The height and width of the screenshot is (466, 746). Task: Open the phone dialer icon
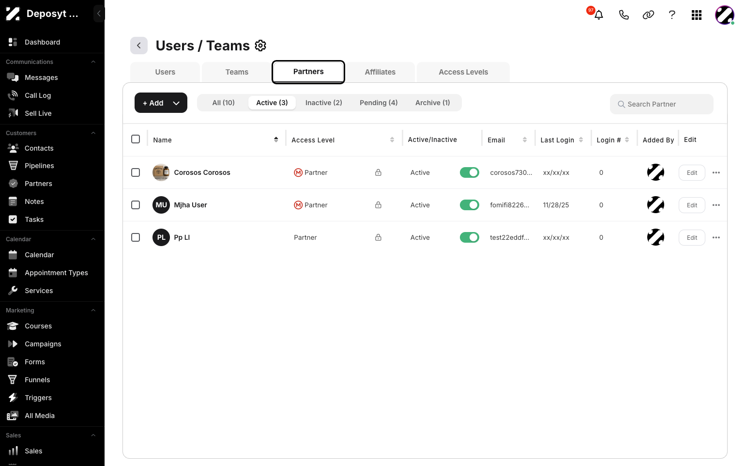click(624, 15)
